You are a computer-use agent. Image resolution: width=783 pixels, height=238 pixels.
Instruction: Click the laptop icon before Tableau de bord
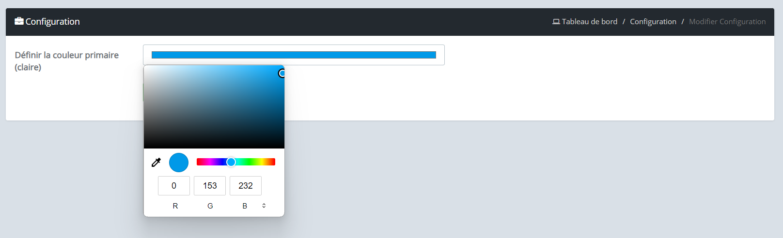point(556,22)
